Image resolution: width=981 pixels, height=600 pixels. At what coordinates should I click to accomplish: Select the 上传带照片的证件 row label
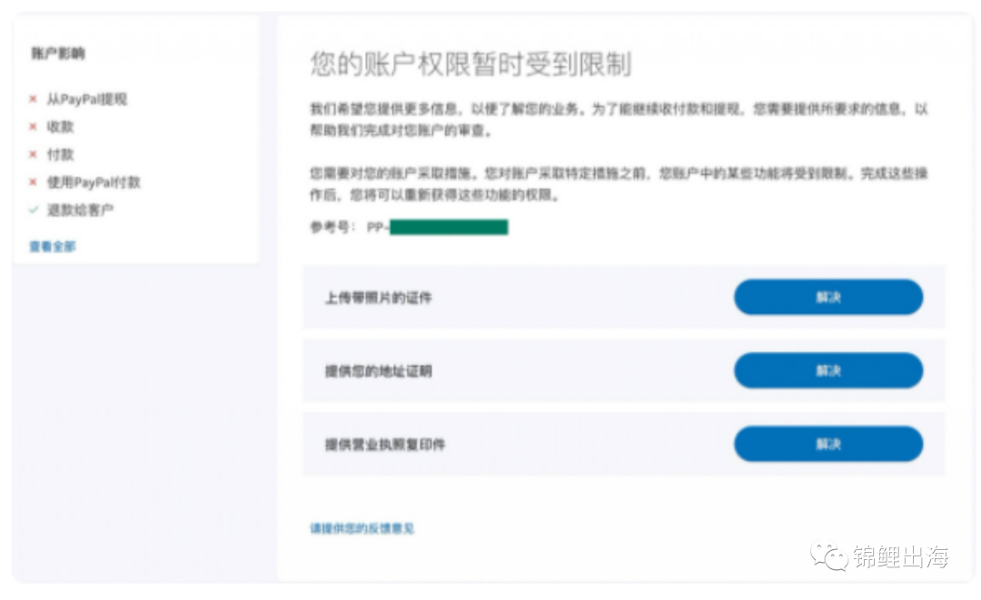coord(378,298)
